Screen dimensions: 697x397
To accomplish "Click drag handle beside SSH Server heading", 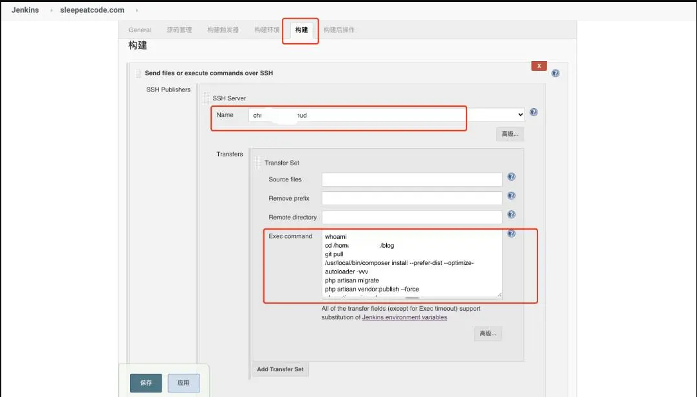I will pos(207,98).
